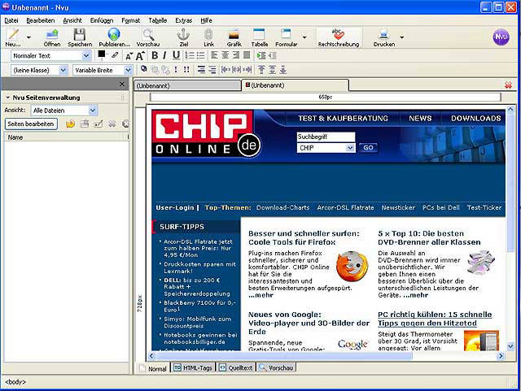Collapse the Nvu Seitenverwaltung panel expander
The width and height of the screenshot is (521, 391).
7,98
